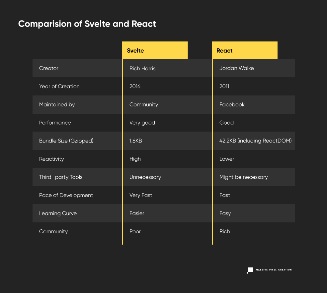The height and width of the screenshot is (293, 327).
Task: Select the 42.2KB including ReactDOM cell
Action: pyautogui.click(x=255, y=141)
